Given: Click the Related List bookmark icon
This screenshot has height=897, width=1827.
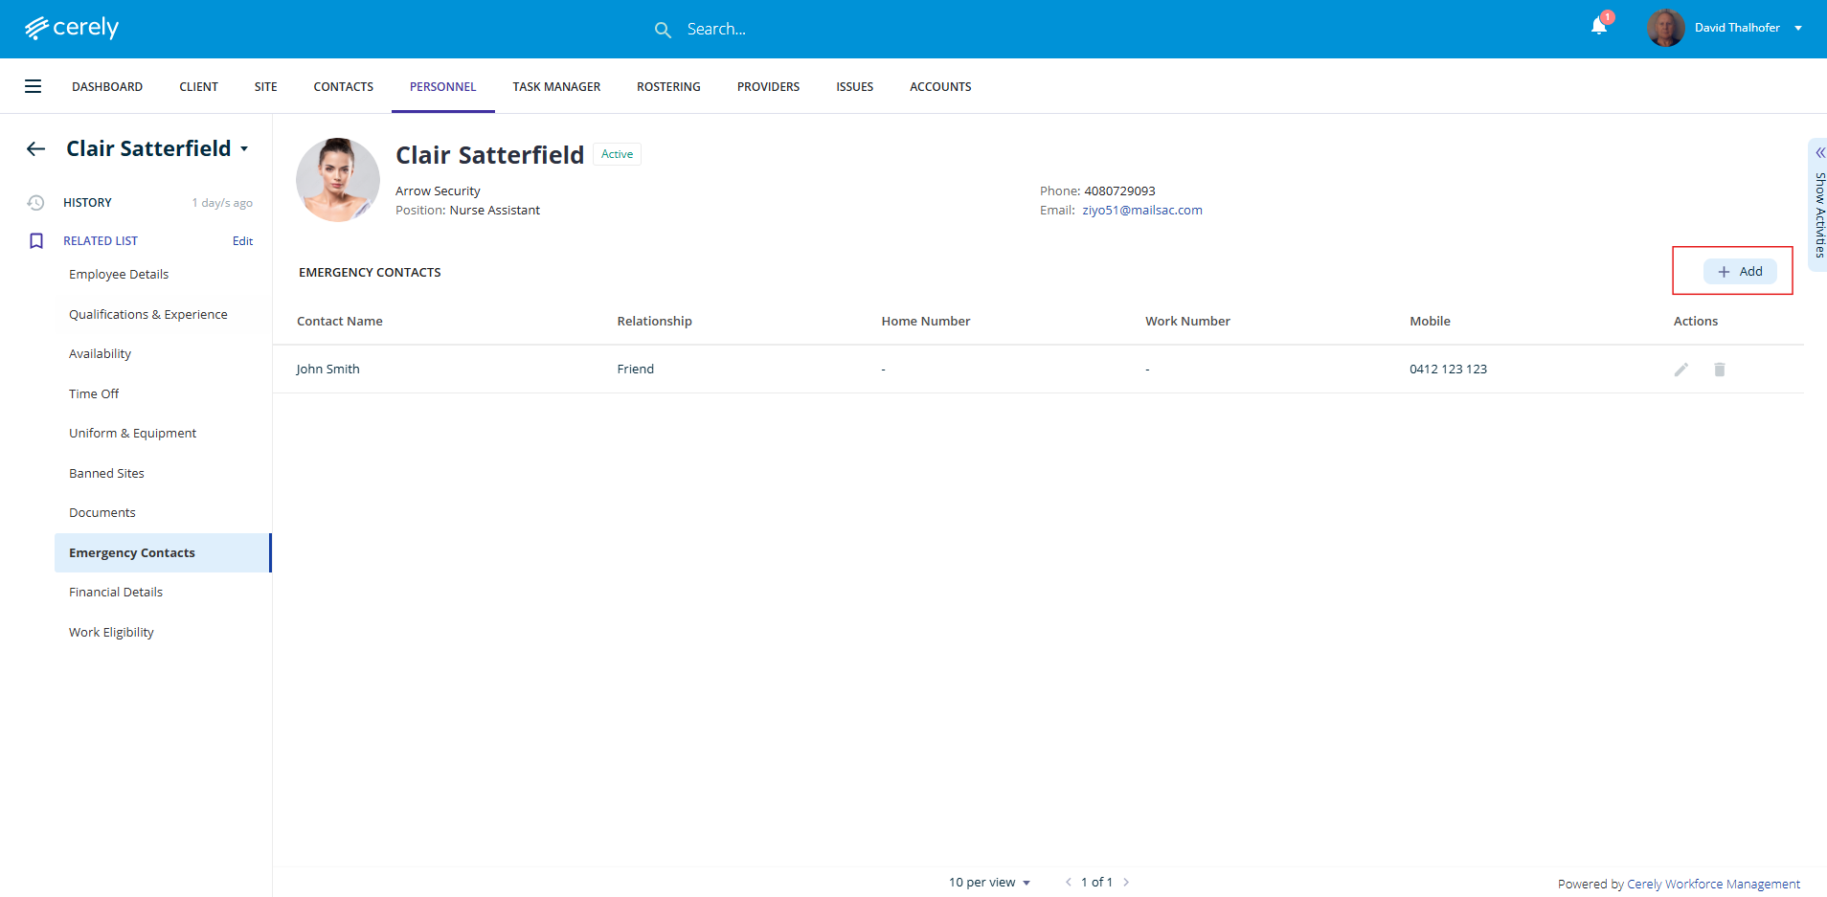Looking at the screenshot, I should pos(36,241).
